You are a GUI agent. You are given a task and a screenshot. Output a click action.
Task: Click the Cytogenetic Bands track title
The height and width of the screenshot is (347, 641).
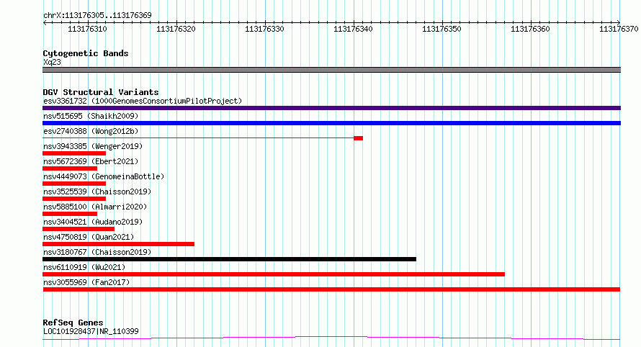[x=86, y=53]
